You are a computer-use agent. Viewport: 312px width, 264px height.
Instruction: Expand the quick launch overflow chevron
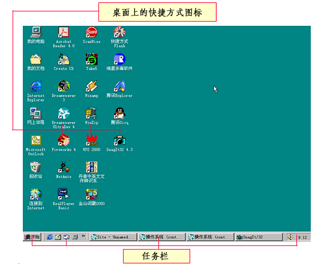[x=83, y=236]
